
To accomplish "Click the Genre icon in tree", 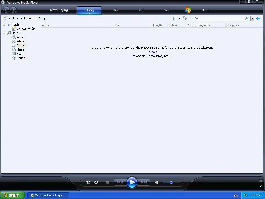I will coord(14,49).
